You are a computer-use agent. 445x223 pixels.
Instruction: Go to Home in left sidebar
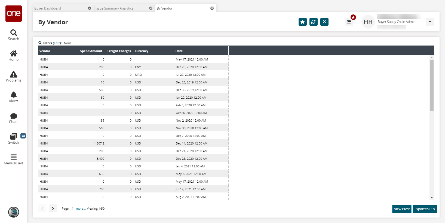(14, 54)
